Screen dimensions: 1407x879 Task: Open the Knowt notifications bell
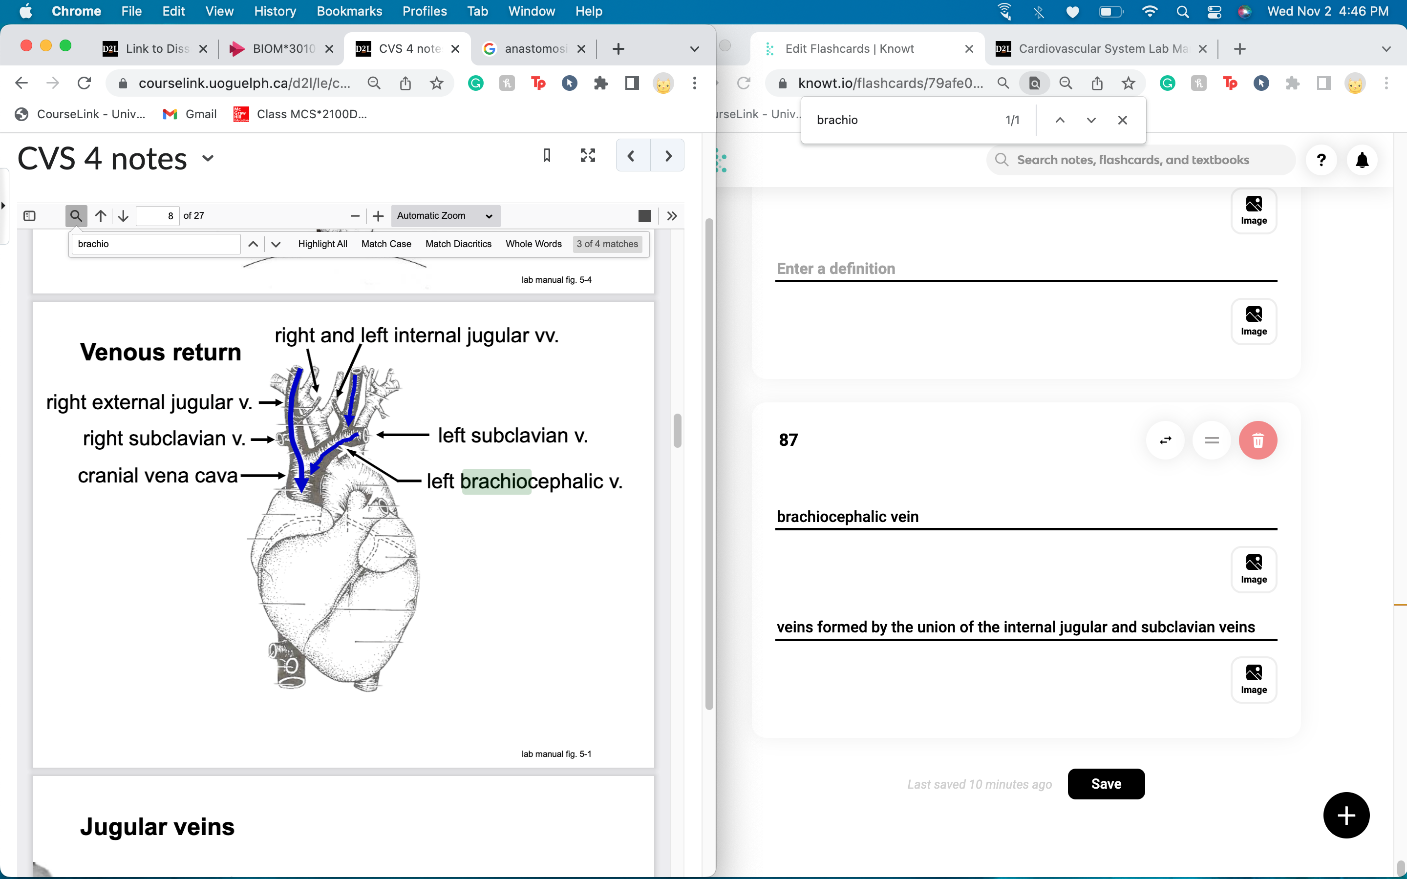click(x=1362, y=160)
